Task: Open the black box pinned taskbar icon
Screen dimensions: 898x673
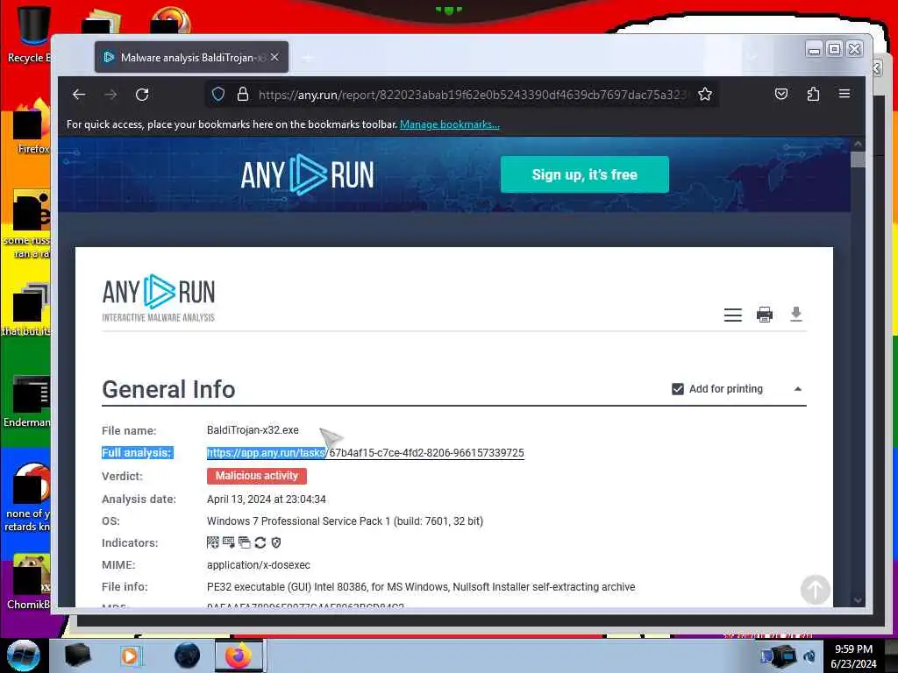Action: pyautogui.click(x=77, y=655)
